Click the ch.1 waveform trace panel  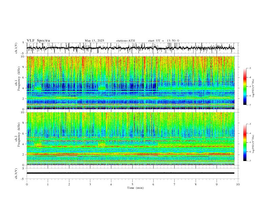[x=132, y=48]
